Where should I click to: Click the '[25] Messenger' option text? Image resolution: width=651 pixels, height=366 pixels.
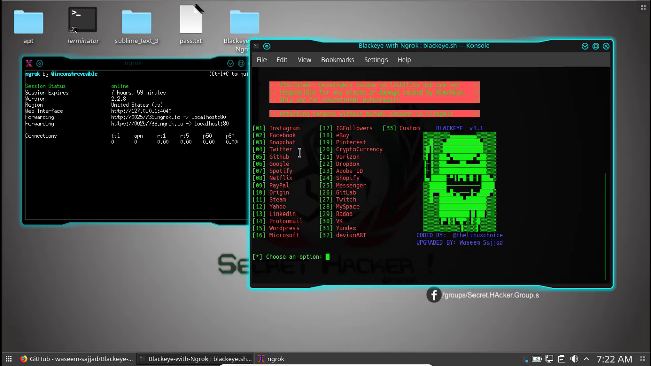point(343,185)
